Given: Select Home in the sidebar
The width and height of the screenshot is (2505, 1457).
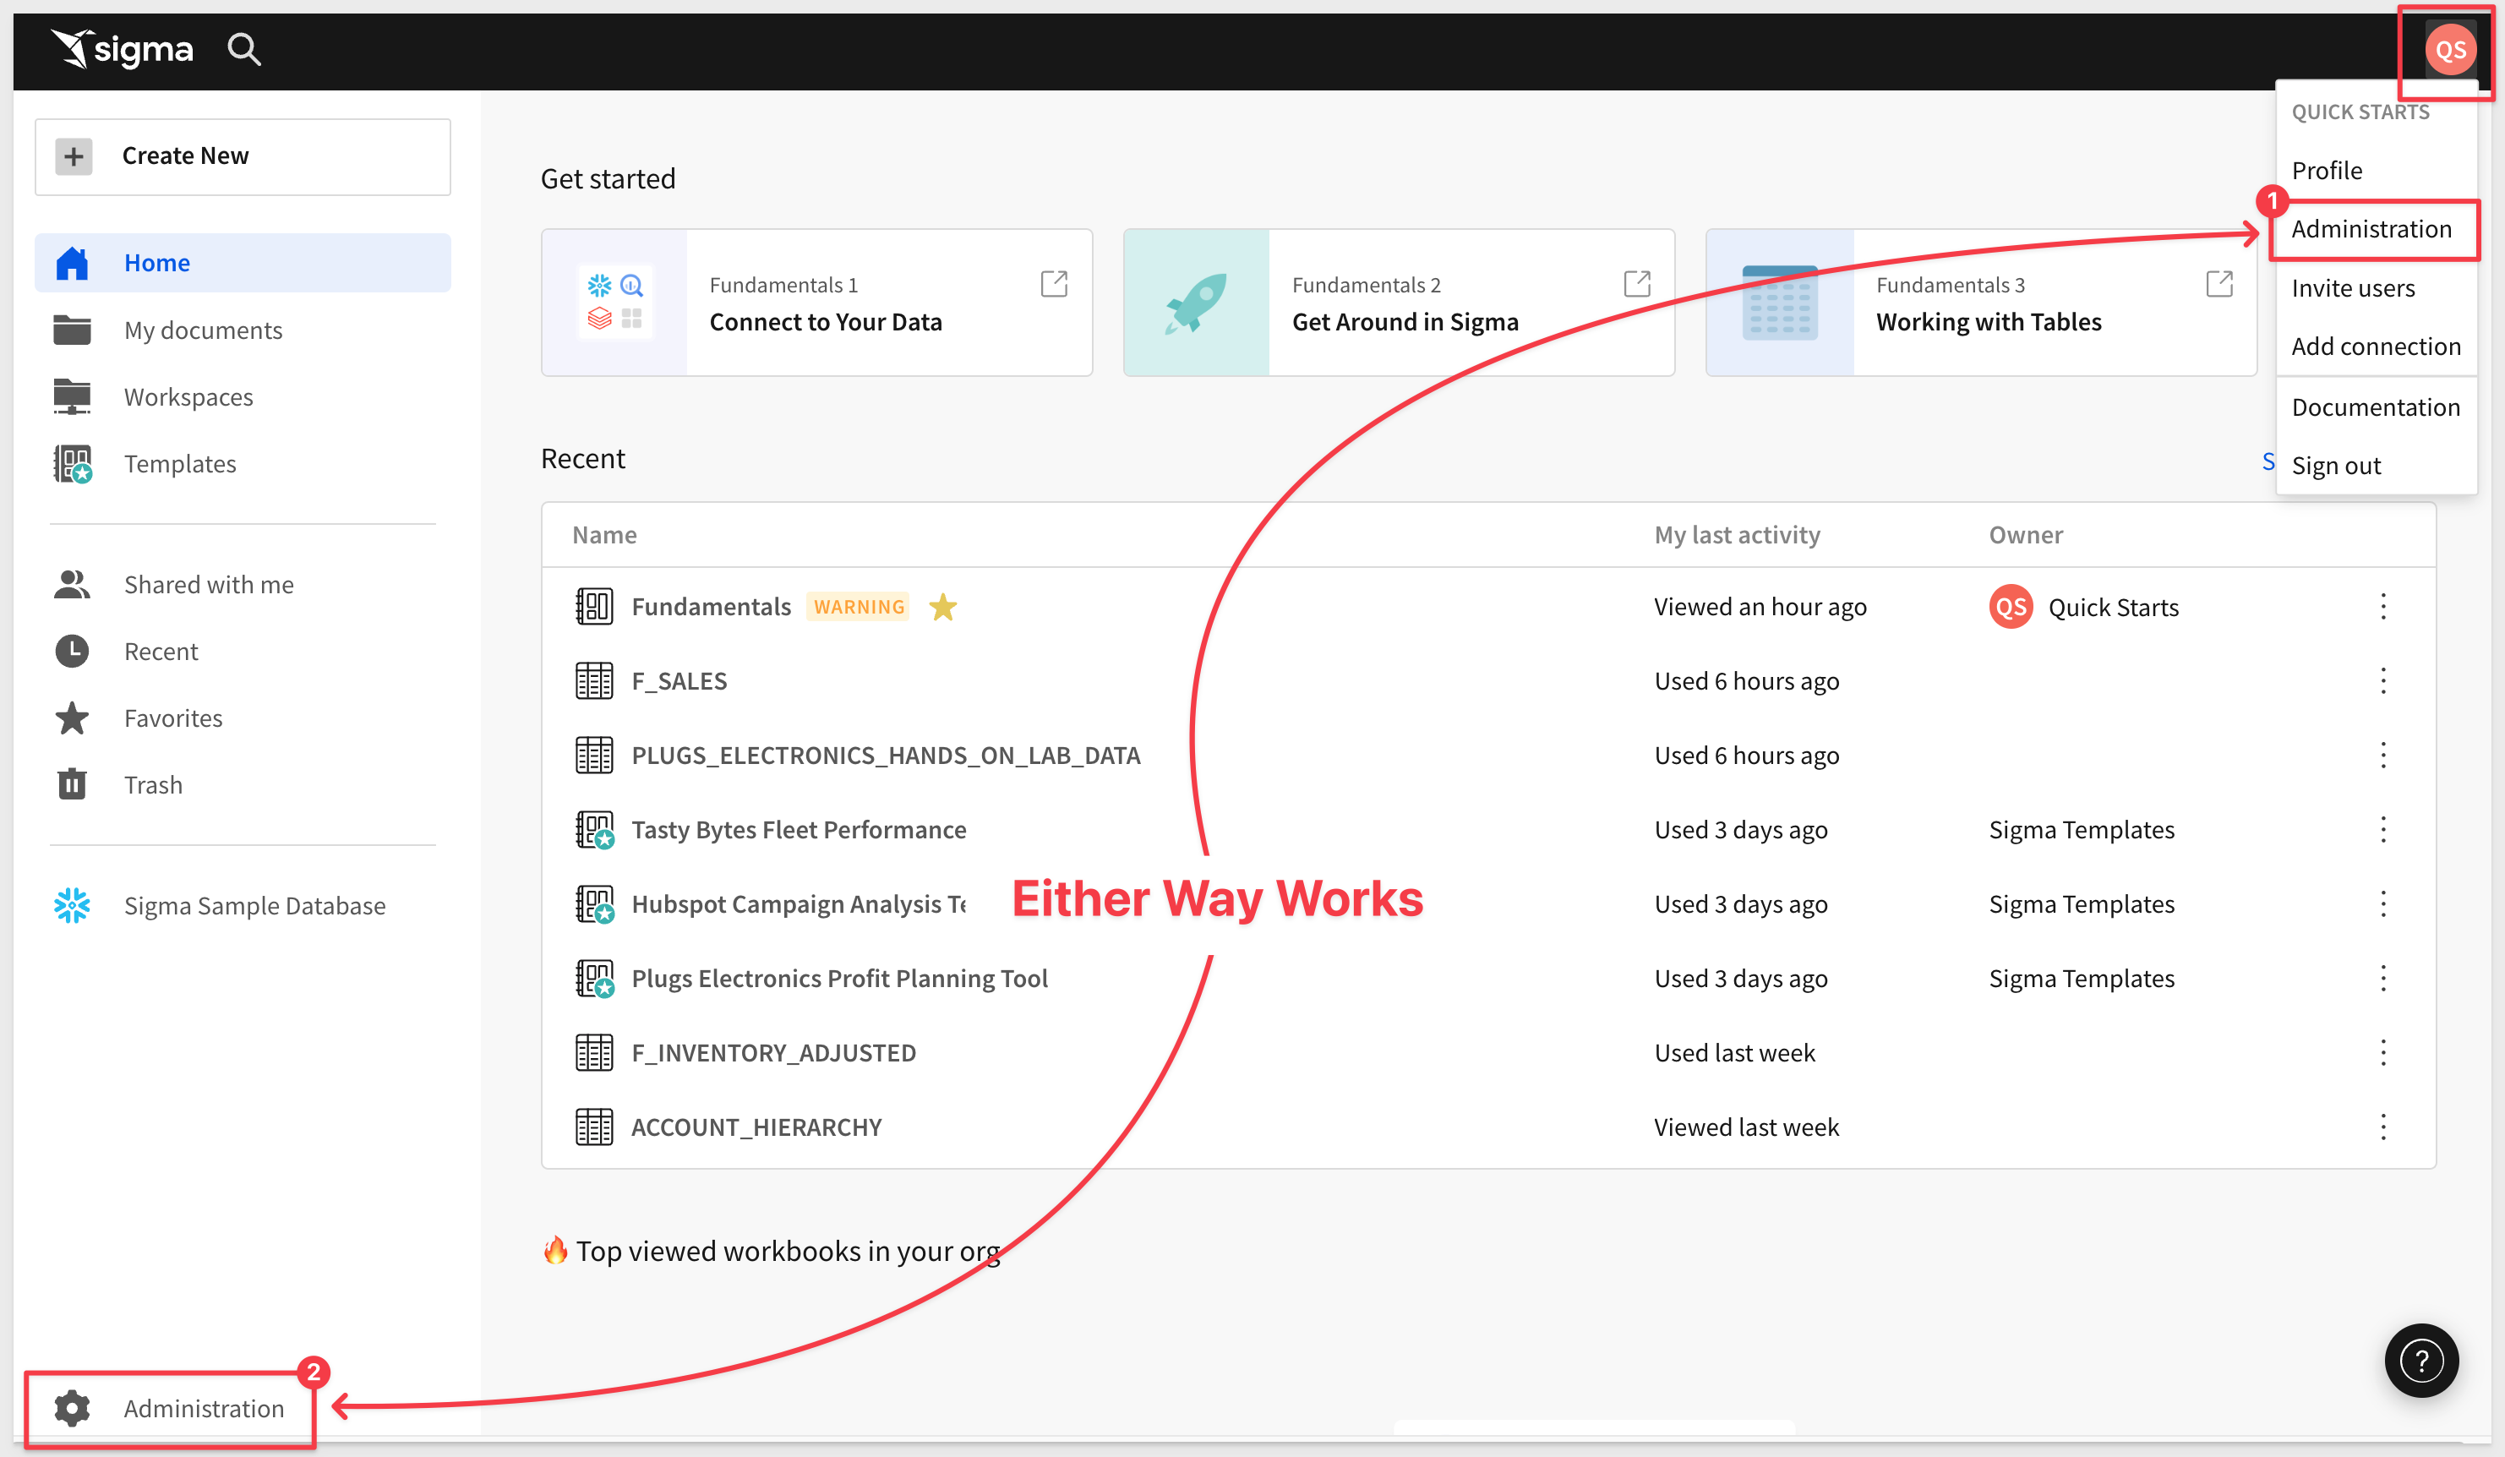Looking at the screenshot, I should (x=243, y=262).
